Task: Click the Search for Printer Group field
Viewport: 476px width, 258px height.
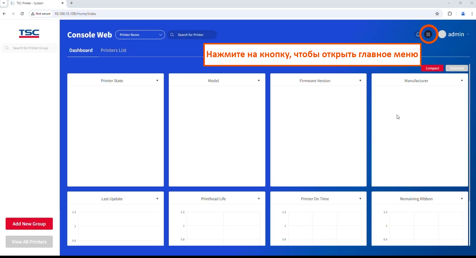Action: click(31, 48)
